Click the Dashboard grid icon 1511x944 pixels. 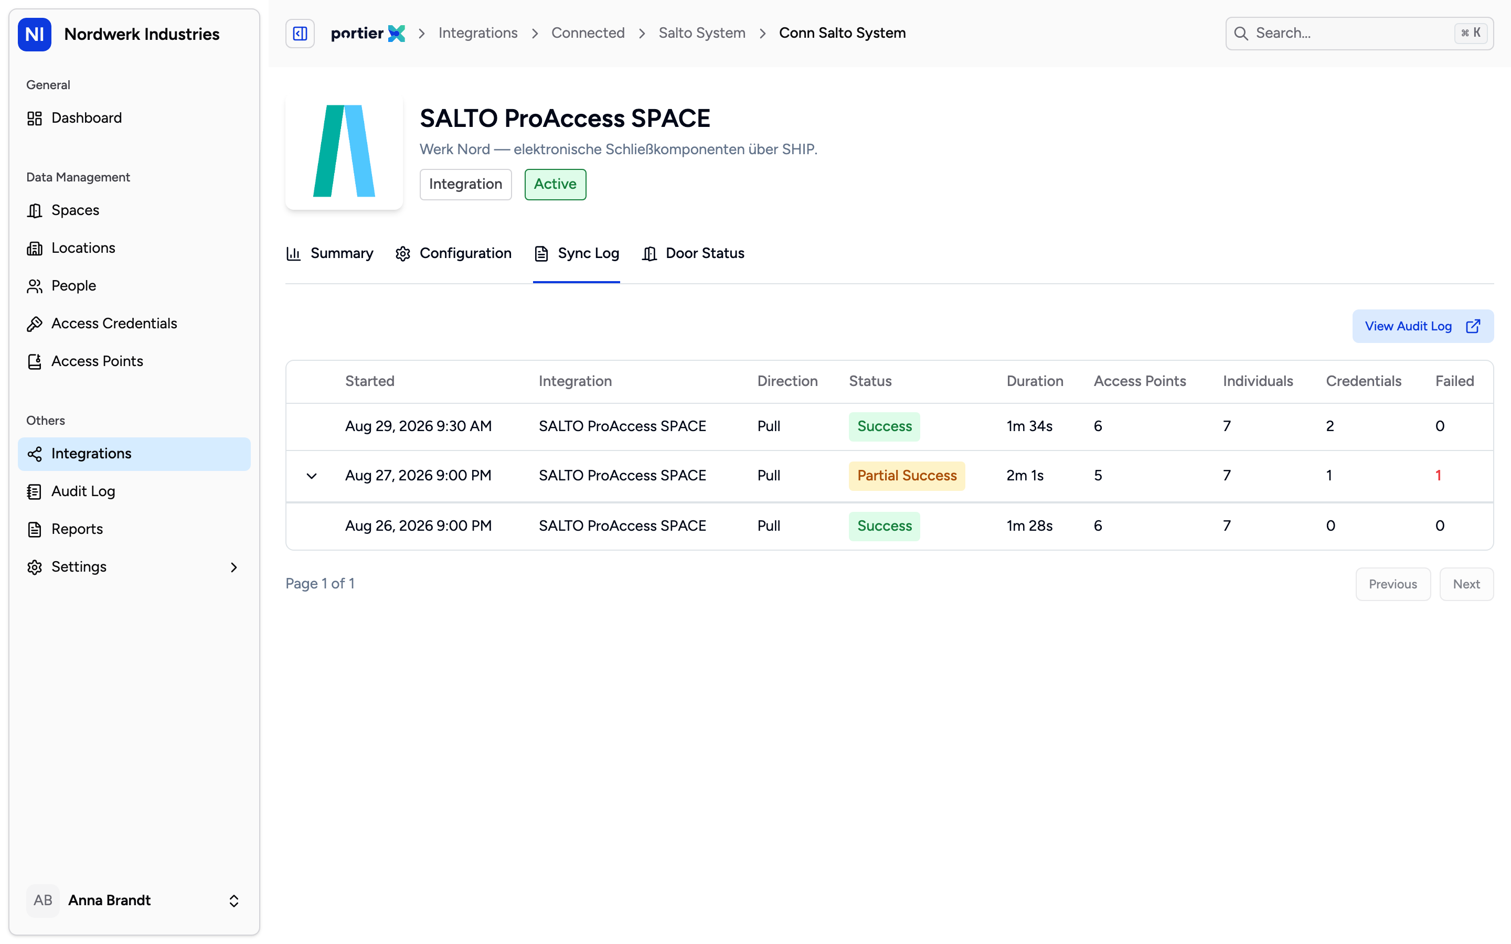coord(34,118)
